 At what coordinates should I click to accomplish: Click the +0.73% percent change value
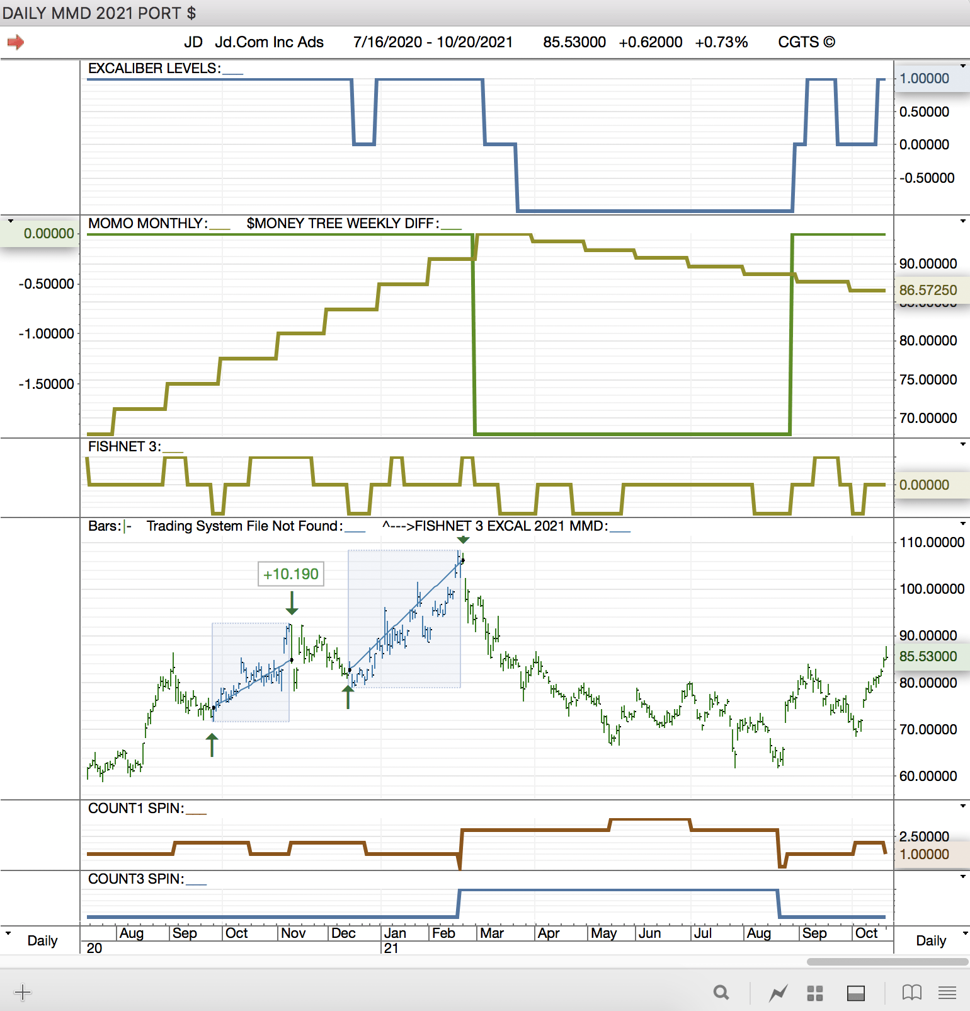point(721,42)
